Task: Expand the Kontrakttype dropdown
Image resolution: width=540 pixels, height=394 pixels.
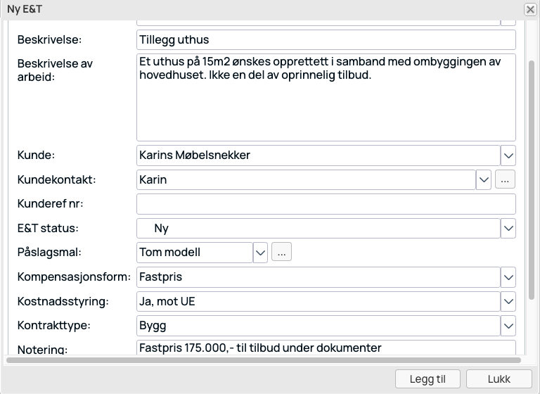Action: 508,326
